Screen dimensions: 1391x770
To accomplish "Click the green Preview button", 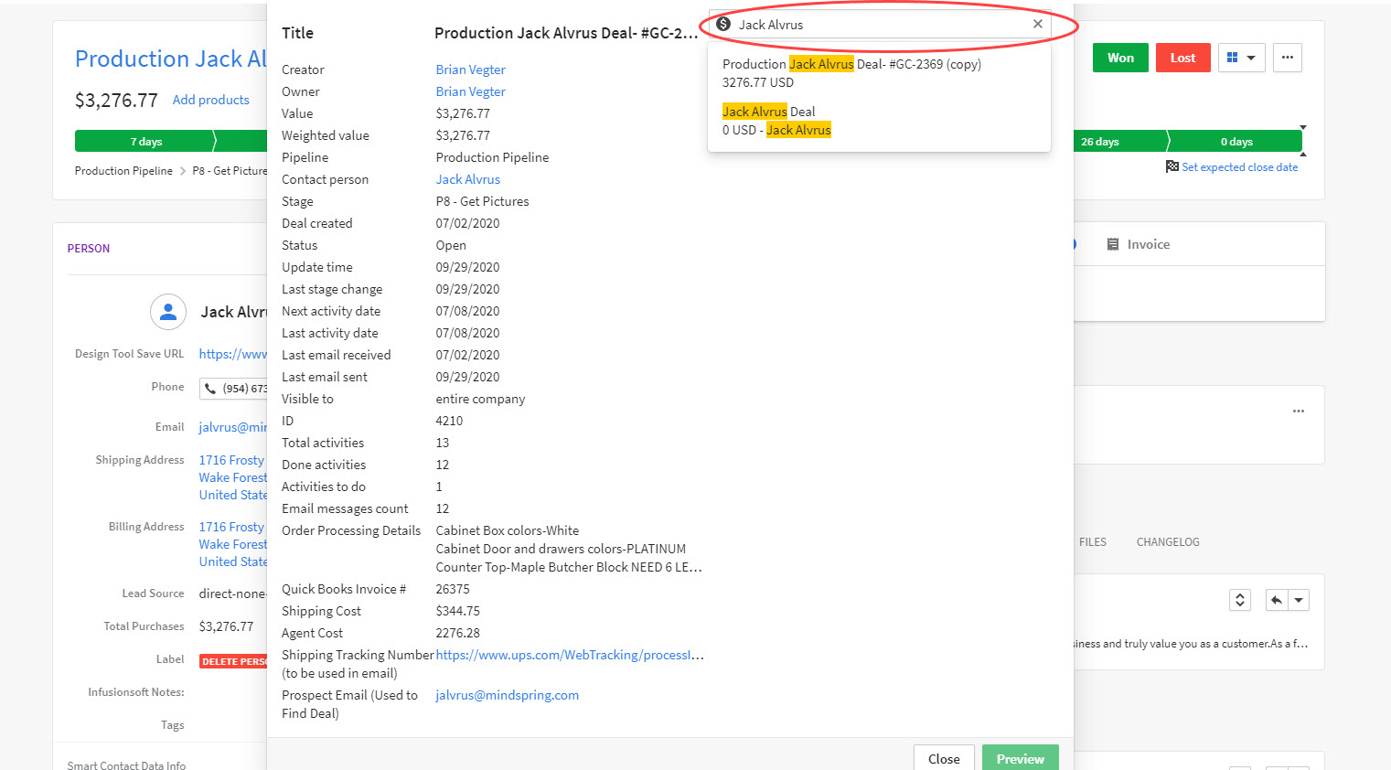I will click(1020, 758).
